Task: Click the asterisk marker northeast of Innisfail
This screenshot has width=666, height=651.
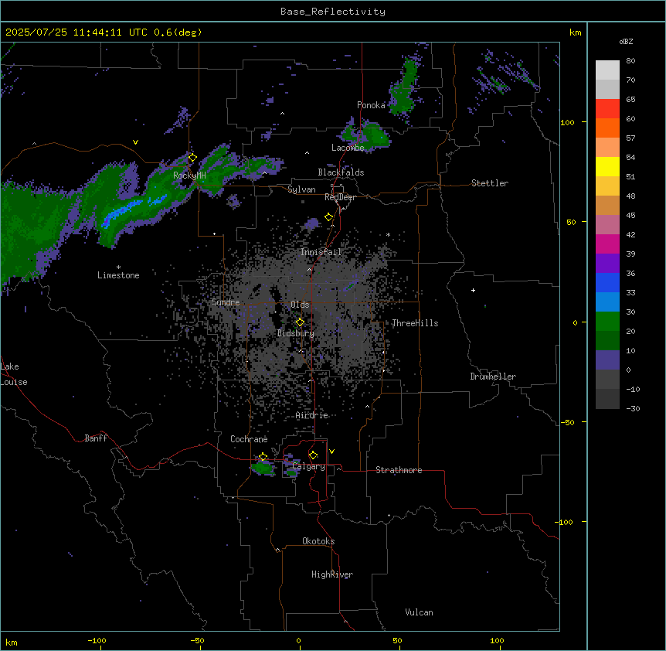Action: (x=388, y=234)
